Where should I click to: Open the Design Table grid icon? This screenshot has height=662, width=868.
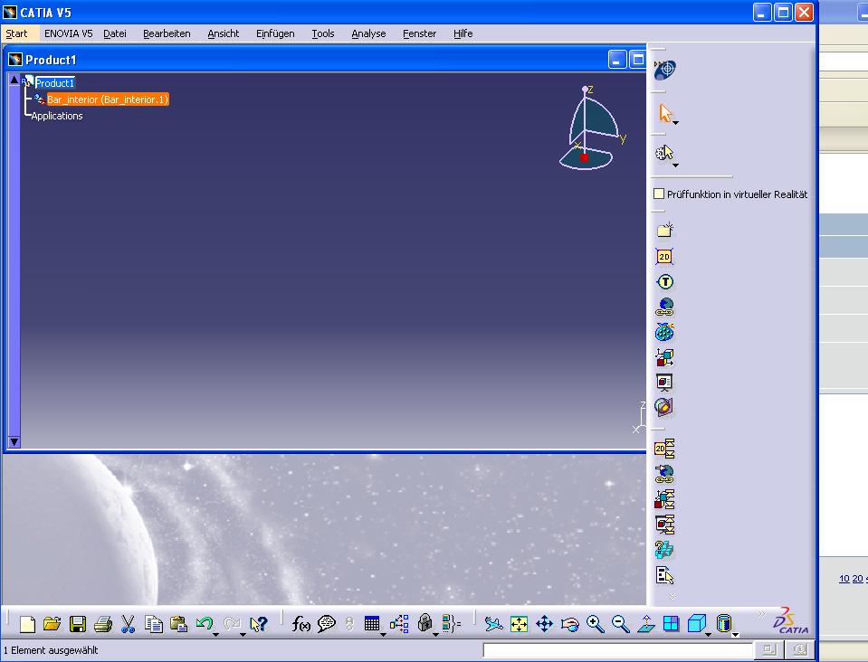coord(372,624)
